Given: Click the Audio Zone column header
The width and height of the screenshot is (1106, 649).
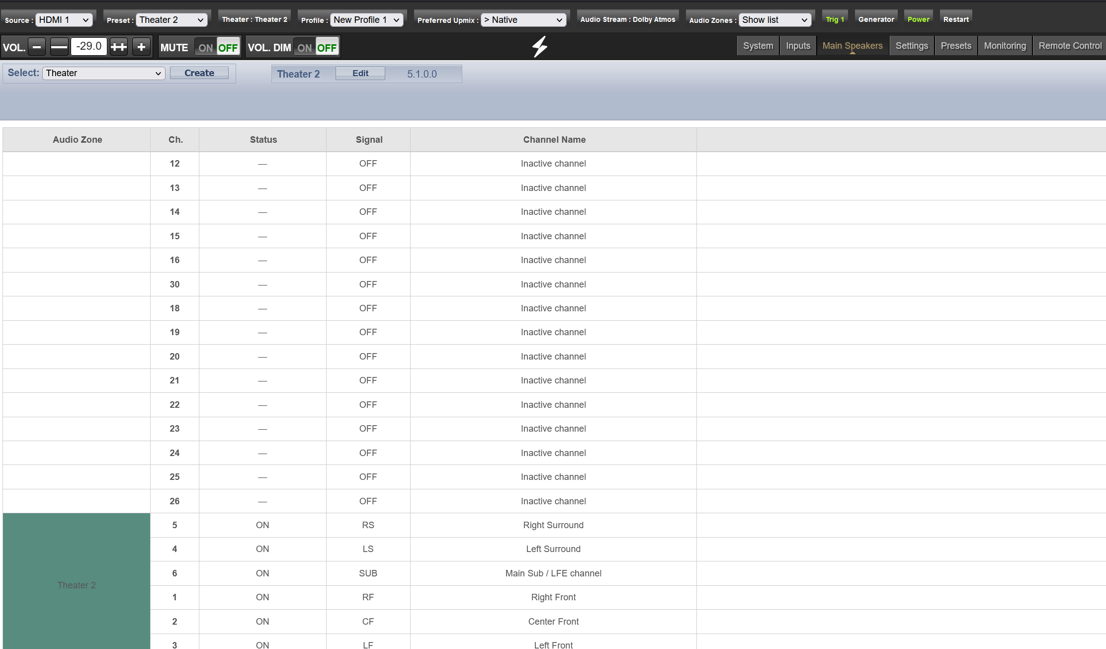Looking at the screenshot, I should click(77, 140).
